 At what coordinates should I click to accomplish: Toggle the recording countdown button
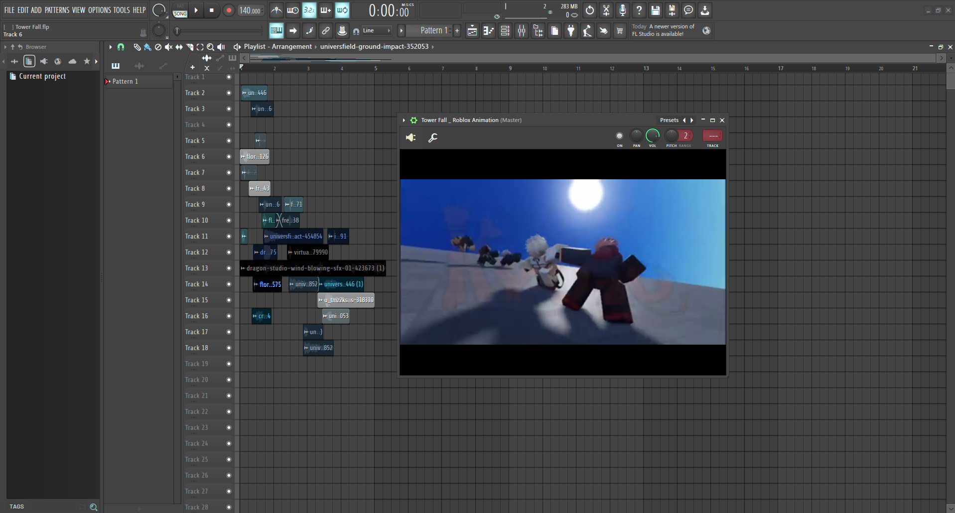coord(309,10)
